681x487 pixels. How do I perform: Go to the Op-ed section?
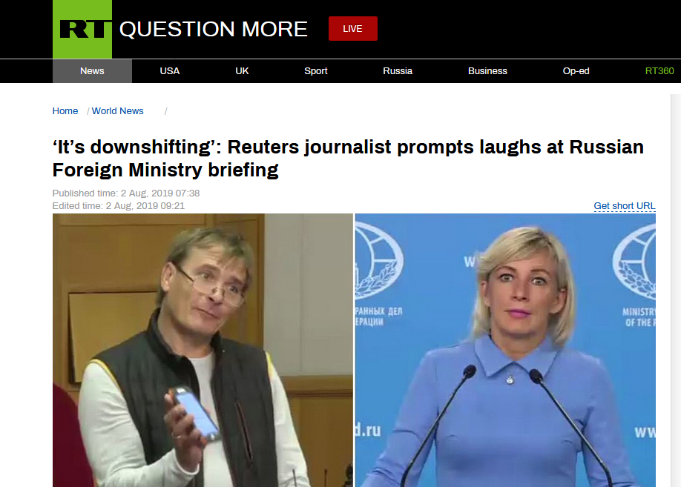click(576, 70)
